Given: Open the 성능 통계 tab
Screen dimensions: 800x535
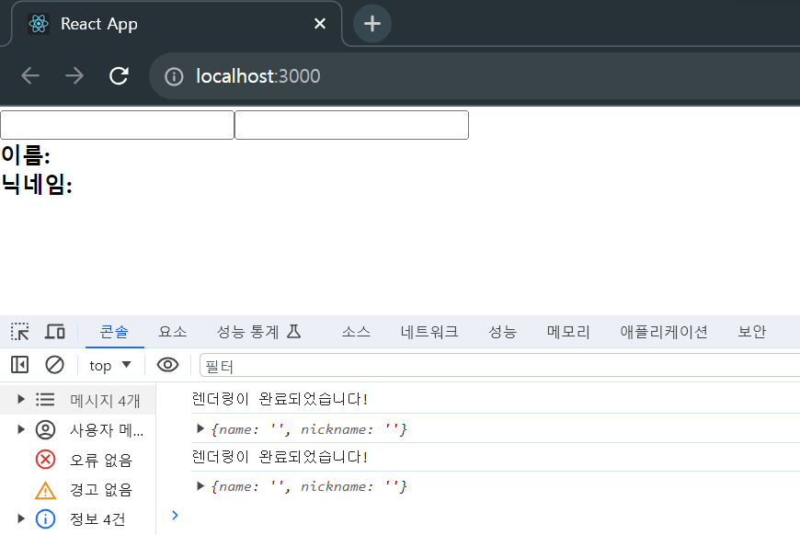Looking at the screenshot, I should coord(259,332).
